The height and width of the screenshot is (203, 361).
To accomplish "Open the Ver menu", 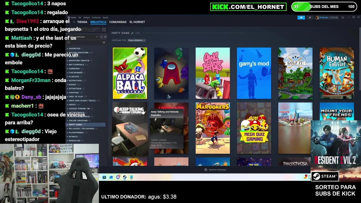I will [x=80, y=17].
